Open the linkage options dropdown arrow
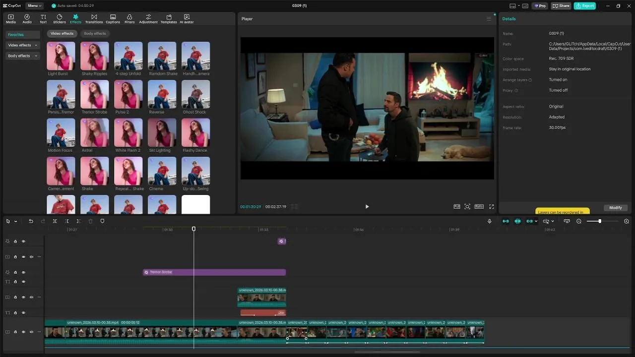Viewport: 635px width, 357px height. (x=536, y=221)
